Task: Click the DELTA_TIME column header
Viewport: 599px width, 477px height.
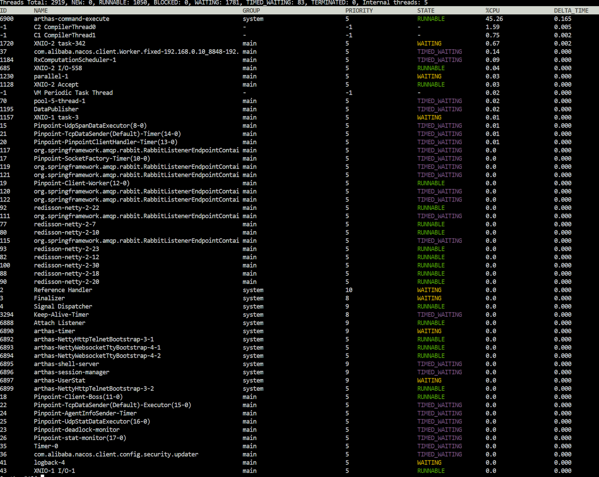Action: point(571,10)
